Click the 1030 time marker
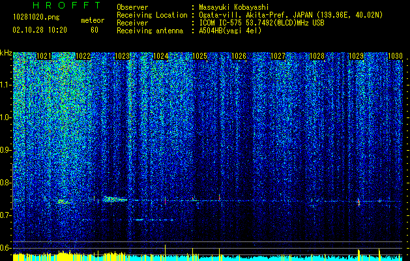Viewport: 410px width, 261px height. [x=395, y=56]
